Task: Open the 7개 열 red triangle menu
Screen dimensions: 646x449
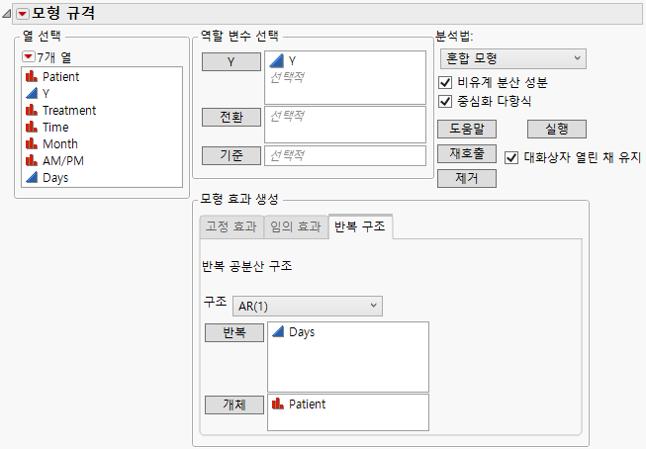Action: click(28, 56)
